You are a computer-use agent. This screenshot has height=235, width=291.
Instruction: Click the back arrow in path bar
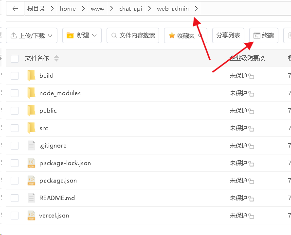point(15,9)
